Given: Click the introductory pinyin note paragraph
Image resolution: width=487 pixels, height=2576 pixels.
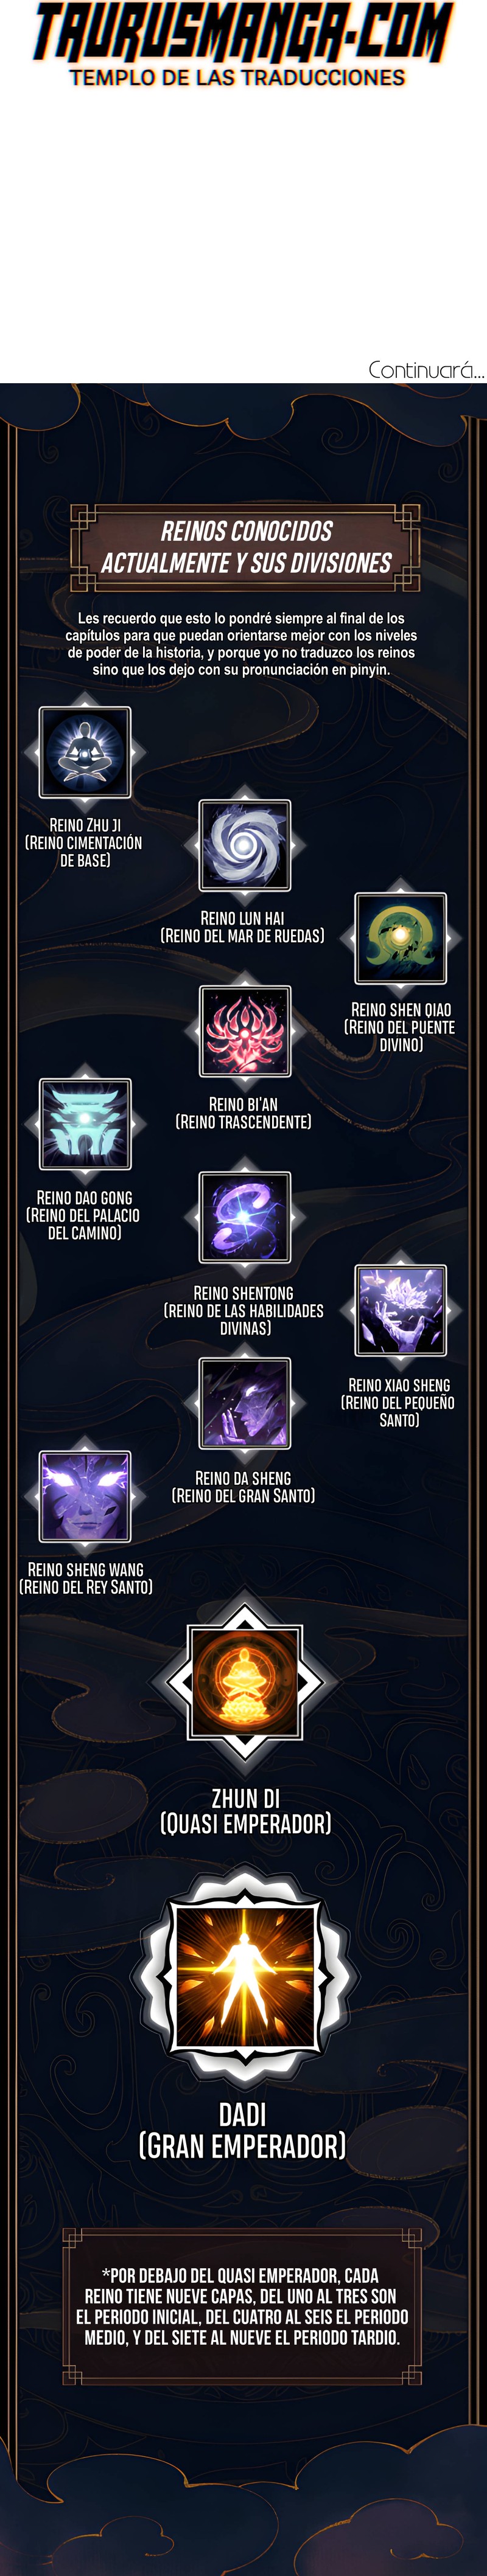Looking at the screenshot, I should click(x=241, y=644).
